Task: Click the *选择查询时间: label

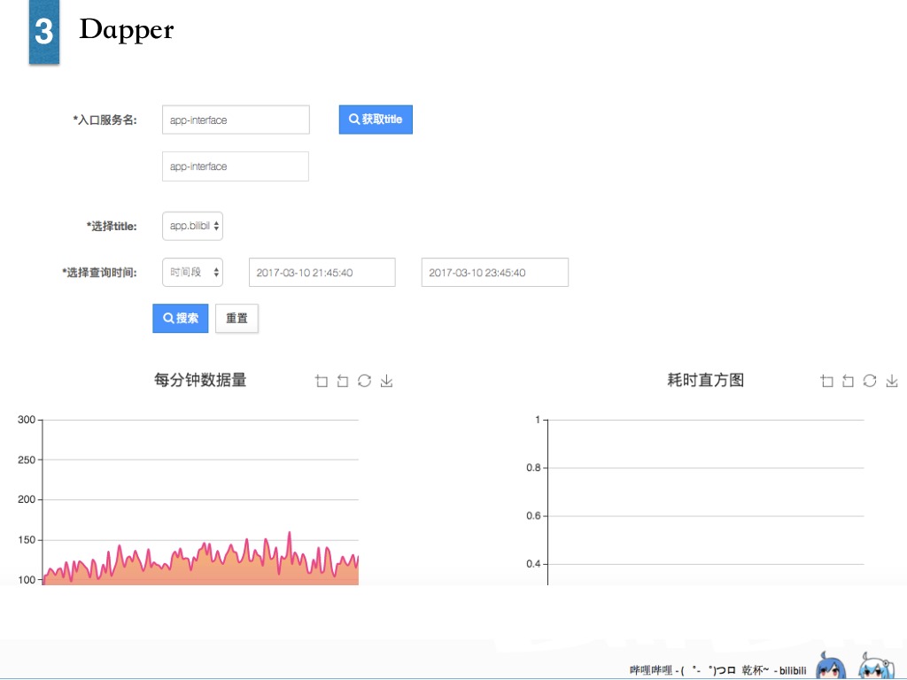Action: coord(99,273)
